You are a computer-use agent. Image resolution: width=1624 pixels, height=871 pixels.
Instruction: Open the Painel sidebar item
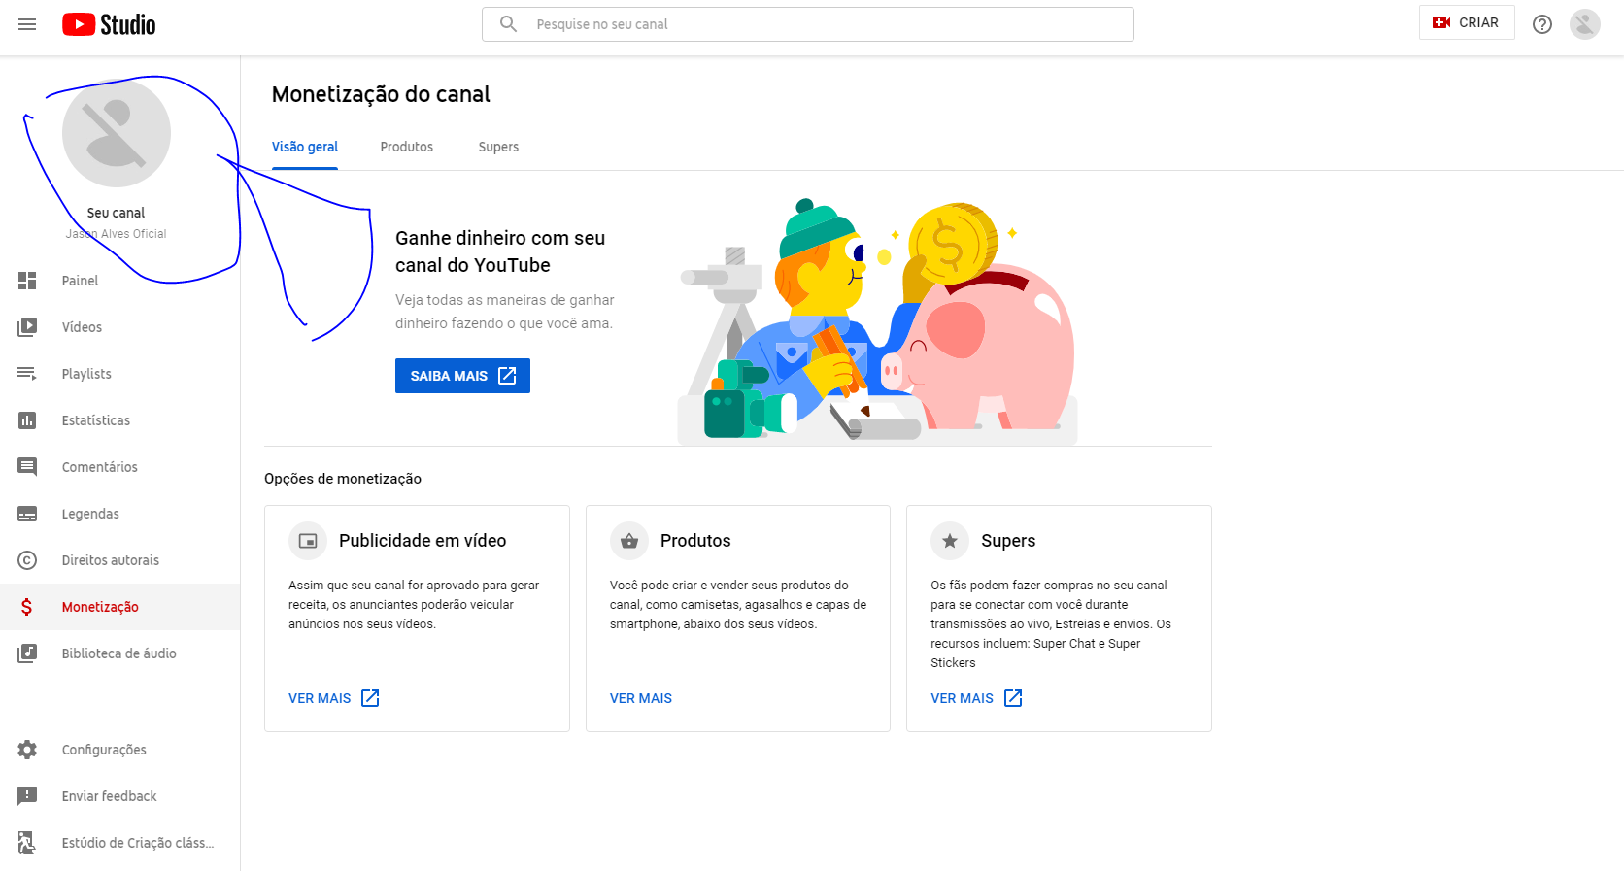(x=120, y=281)
